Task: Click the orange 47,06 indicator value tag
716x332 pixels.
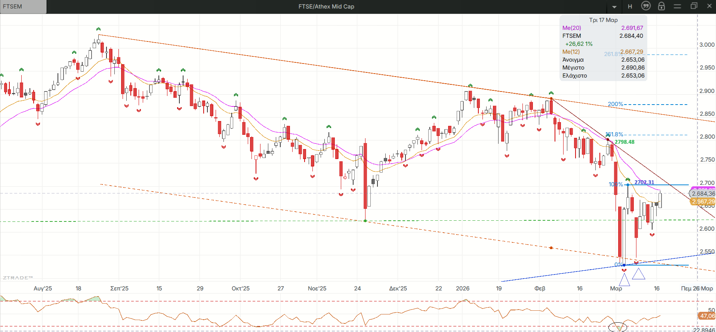Action: pos(707,316)
